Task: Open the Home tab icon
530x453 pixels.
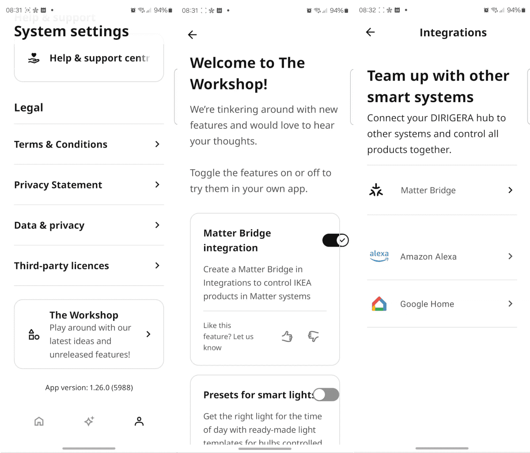Action: coord(39,421)
